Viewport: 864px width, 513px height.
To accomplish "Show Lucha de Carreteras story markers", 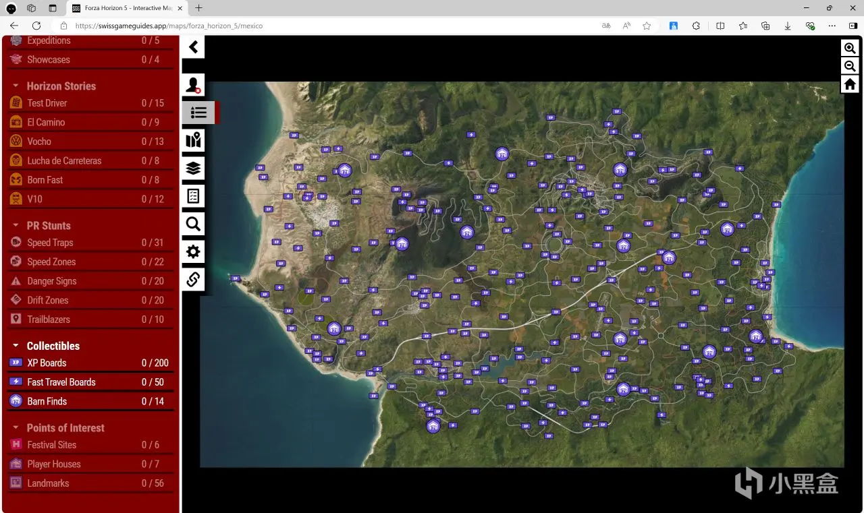I will pos(90,160).
